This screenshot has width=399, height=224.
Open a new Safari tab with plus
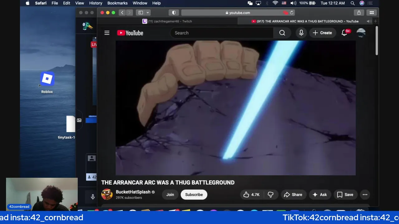pyautogui.click(x=376, y=21)
